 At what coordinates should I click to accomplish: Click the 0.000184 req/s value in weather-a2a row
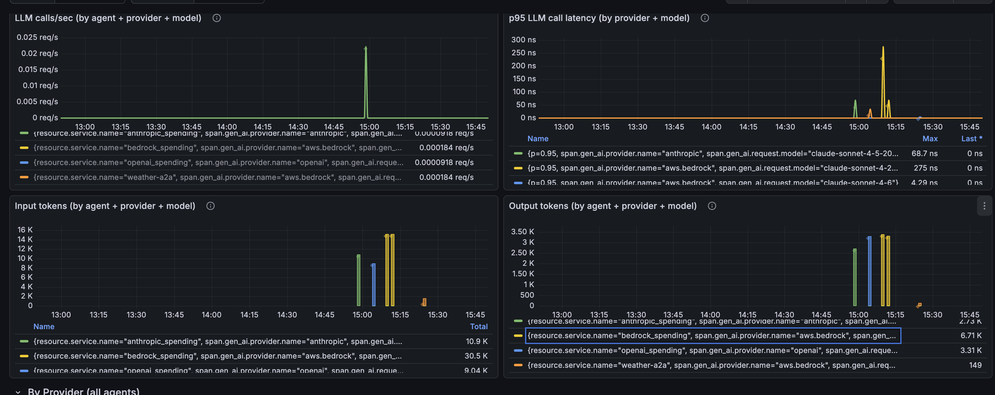446,177
